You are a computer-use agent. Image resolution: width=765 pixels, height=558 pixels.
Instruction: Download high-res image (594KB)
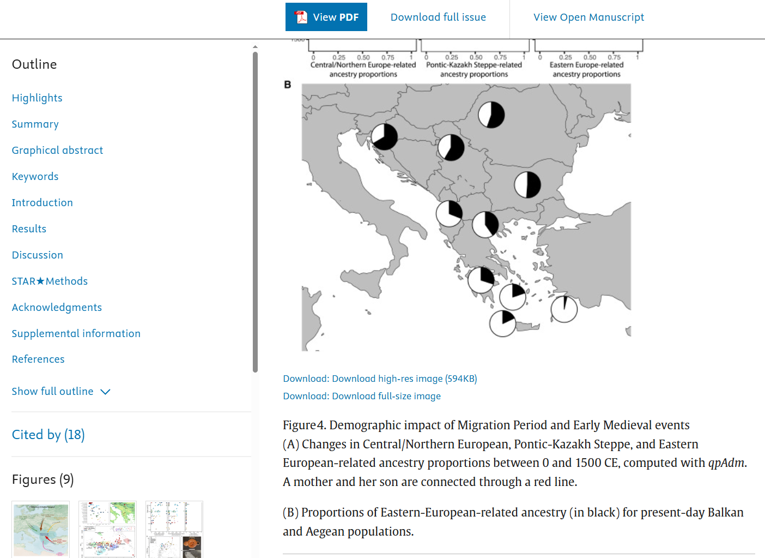[x=404, y=379]
